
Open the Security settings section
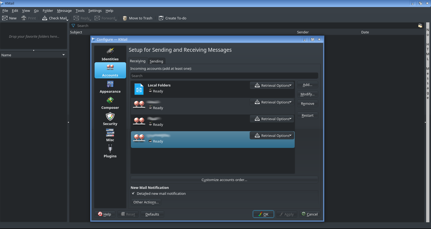pos(110,119)
